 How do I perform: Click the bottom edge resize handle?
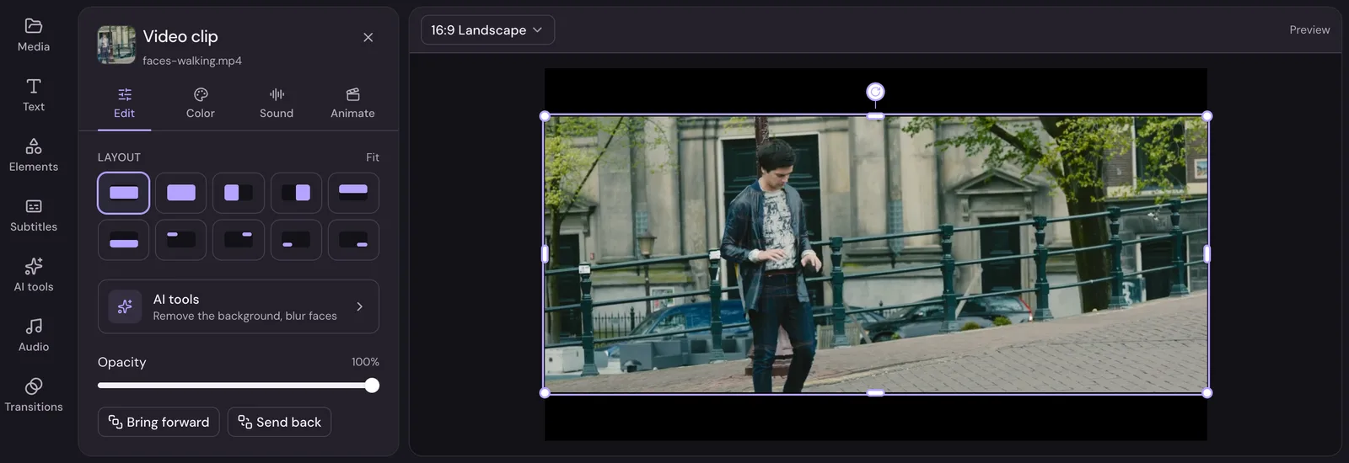[875, 393]
